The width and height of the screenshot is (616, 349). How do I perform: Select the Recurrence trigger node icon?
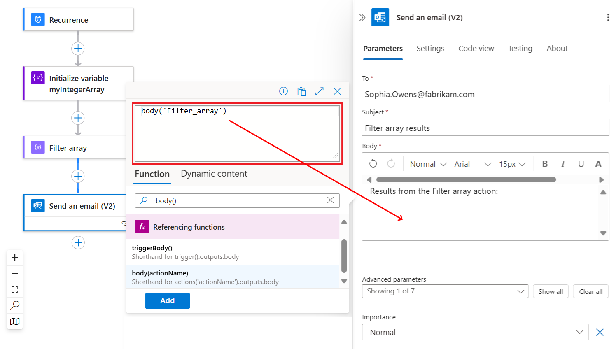point(37,19)
